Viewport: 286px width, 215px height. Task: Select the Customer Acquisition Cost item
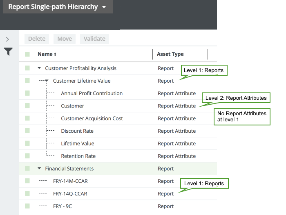coord(92,118)
